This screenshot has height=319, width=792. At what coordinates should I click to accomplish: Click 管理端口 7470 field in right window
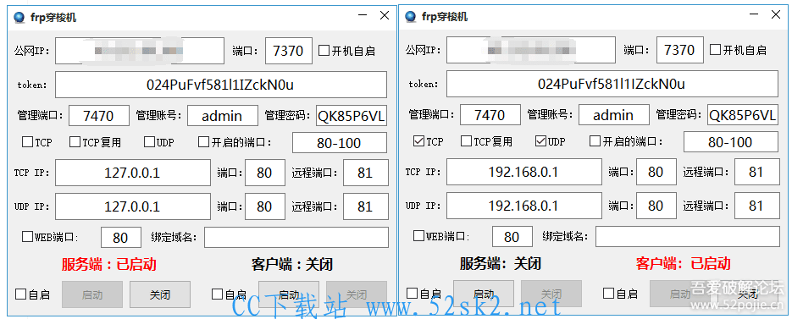490,114
